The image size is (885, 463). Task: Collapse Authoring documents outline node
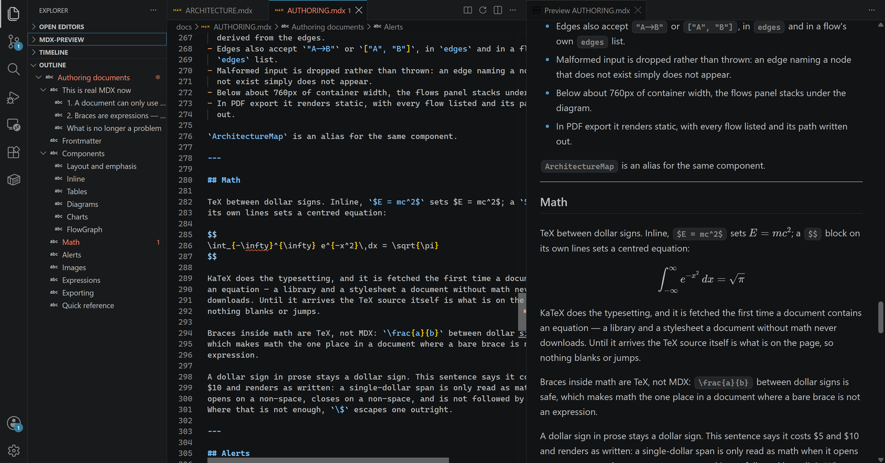(x=39, y=77)
